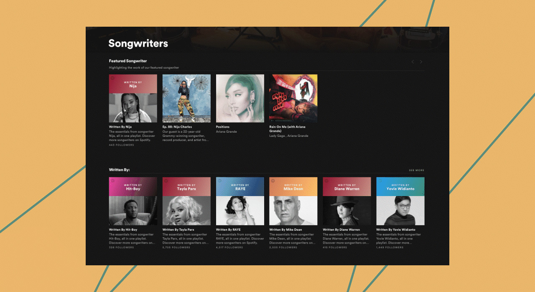Click the 'Featured Songwriter' section heading

coord(128,61)
